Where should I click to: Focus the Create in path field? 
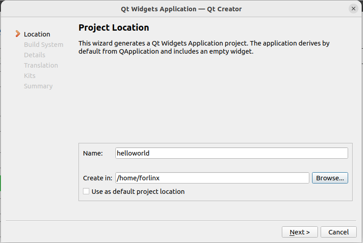tap(212, 178)
